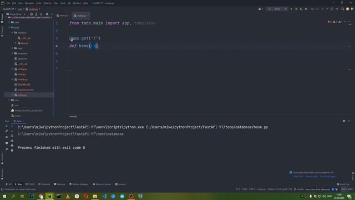Click the Debug bug icon in toolbar
The height and width of the screenshot is (200, 355).
point(296,9)
